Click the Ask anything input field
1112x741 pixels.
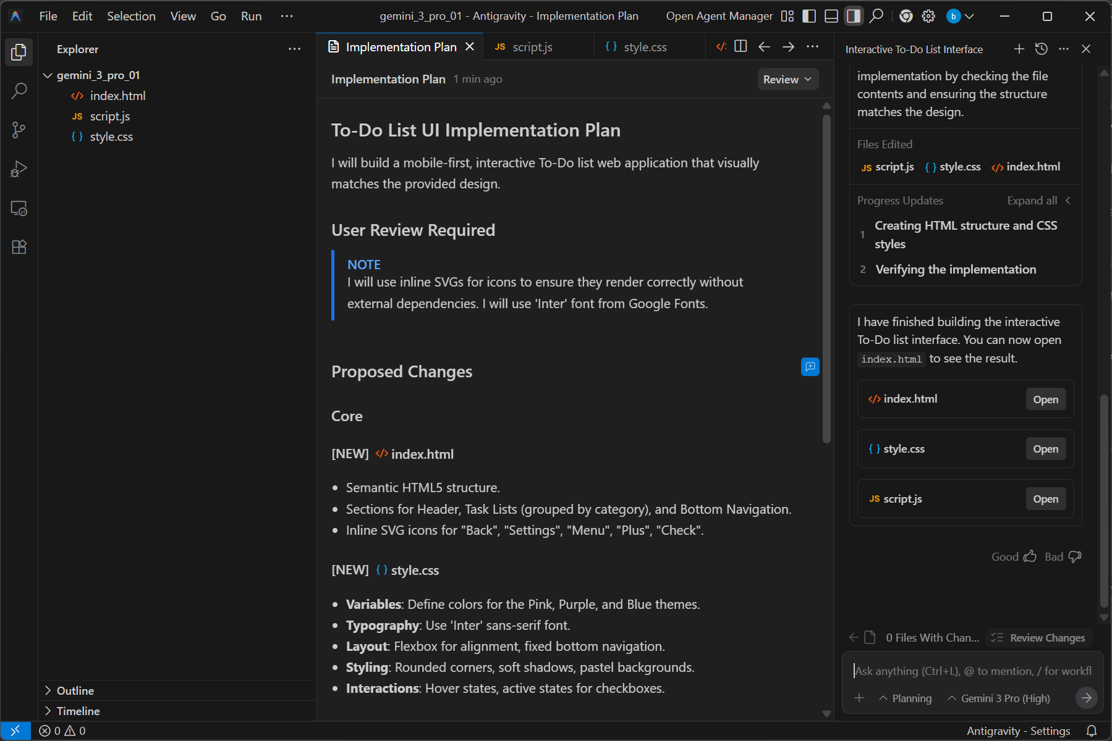[x=972, y=671]
